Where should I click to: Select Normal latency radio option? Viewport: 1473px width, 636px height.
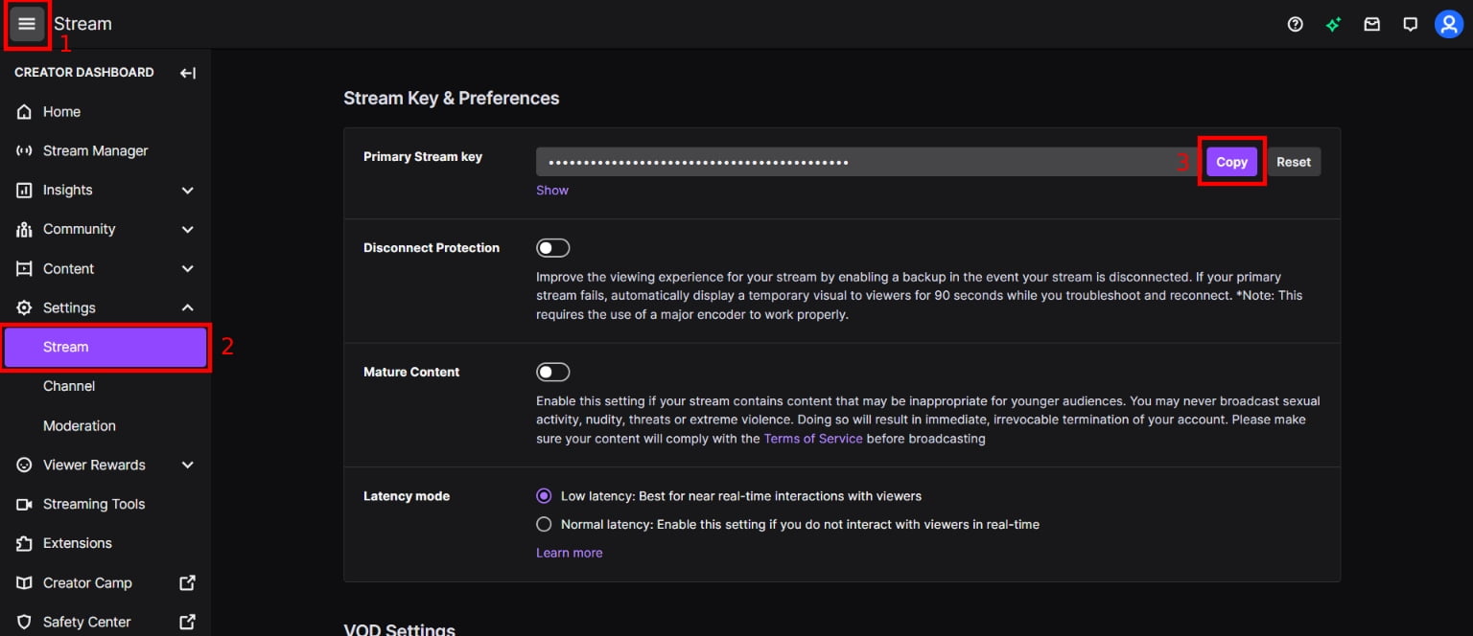[544, 524]
